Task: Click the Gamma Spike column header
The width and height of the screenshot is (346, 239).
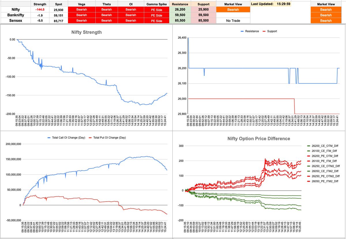Action: coord(157,4)
